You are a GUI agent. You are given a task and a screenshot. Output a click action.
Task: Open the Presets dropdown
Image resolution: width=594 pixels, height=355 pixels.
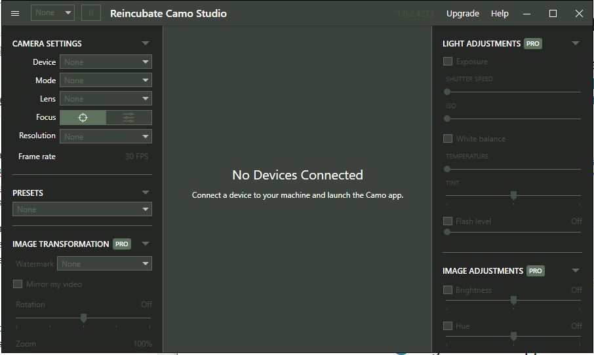[82, 210]
